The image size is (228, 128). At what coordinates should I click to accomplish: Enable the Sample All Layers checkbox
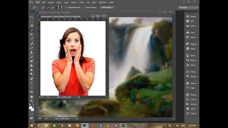(66, 7)
